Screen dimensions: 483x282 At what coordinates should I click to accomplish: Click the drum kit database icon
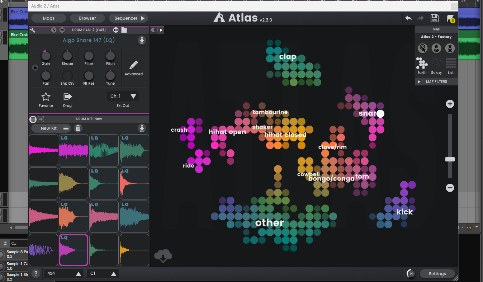(33, 119)
